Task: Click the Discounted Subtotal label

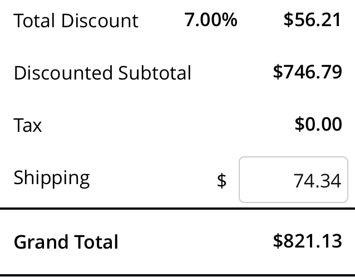Action: point(102,73)
